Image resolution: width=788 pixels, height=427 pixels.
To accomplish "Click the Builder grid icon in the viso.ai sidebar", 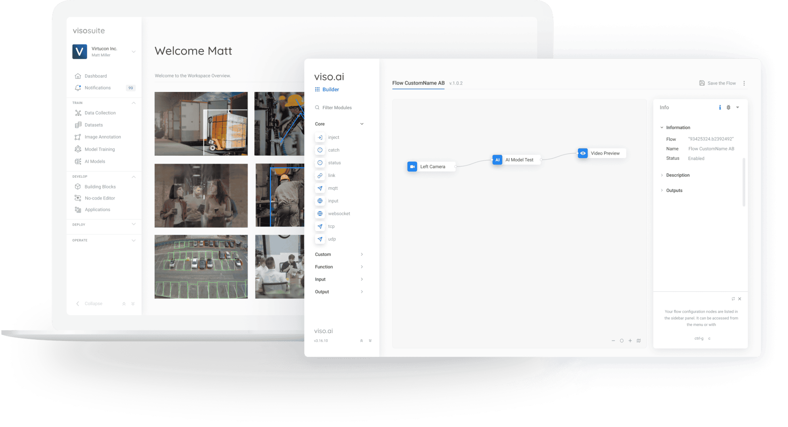I will (317, 89).
